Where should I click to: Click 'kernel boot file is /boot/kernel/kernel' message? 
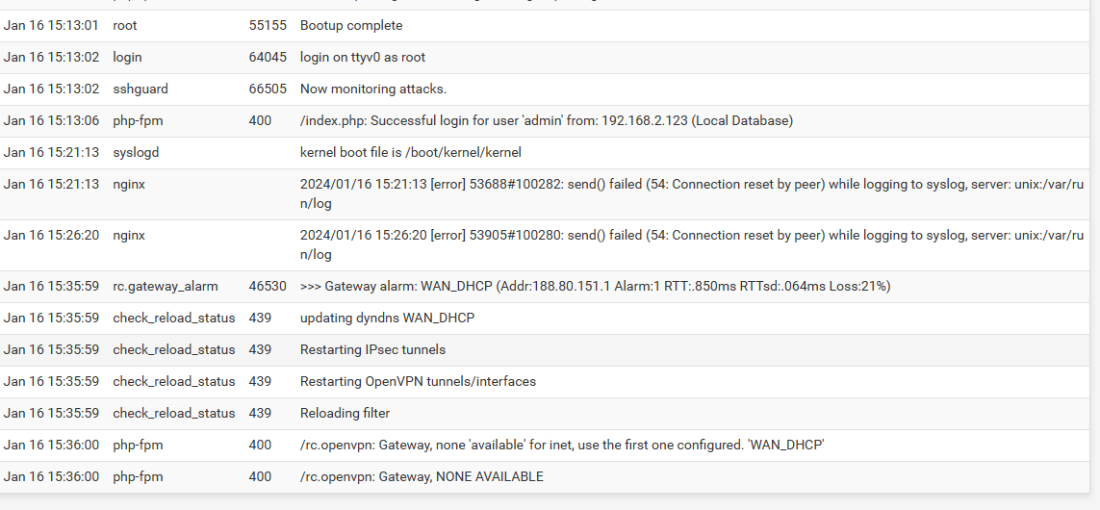410,152
